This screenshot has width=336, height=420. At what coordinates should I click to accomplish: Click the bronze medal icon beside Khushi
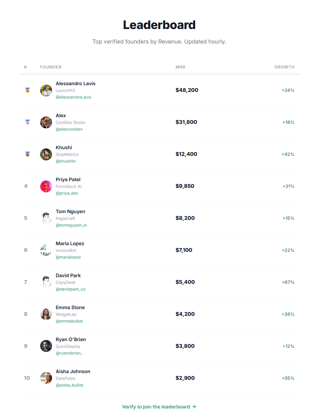pyautogui.click(x=27, y=154)
